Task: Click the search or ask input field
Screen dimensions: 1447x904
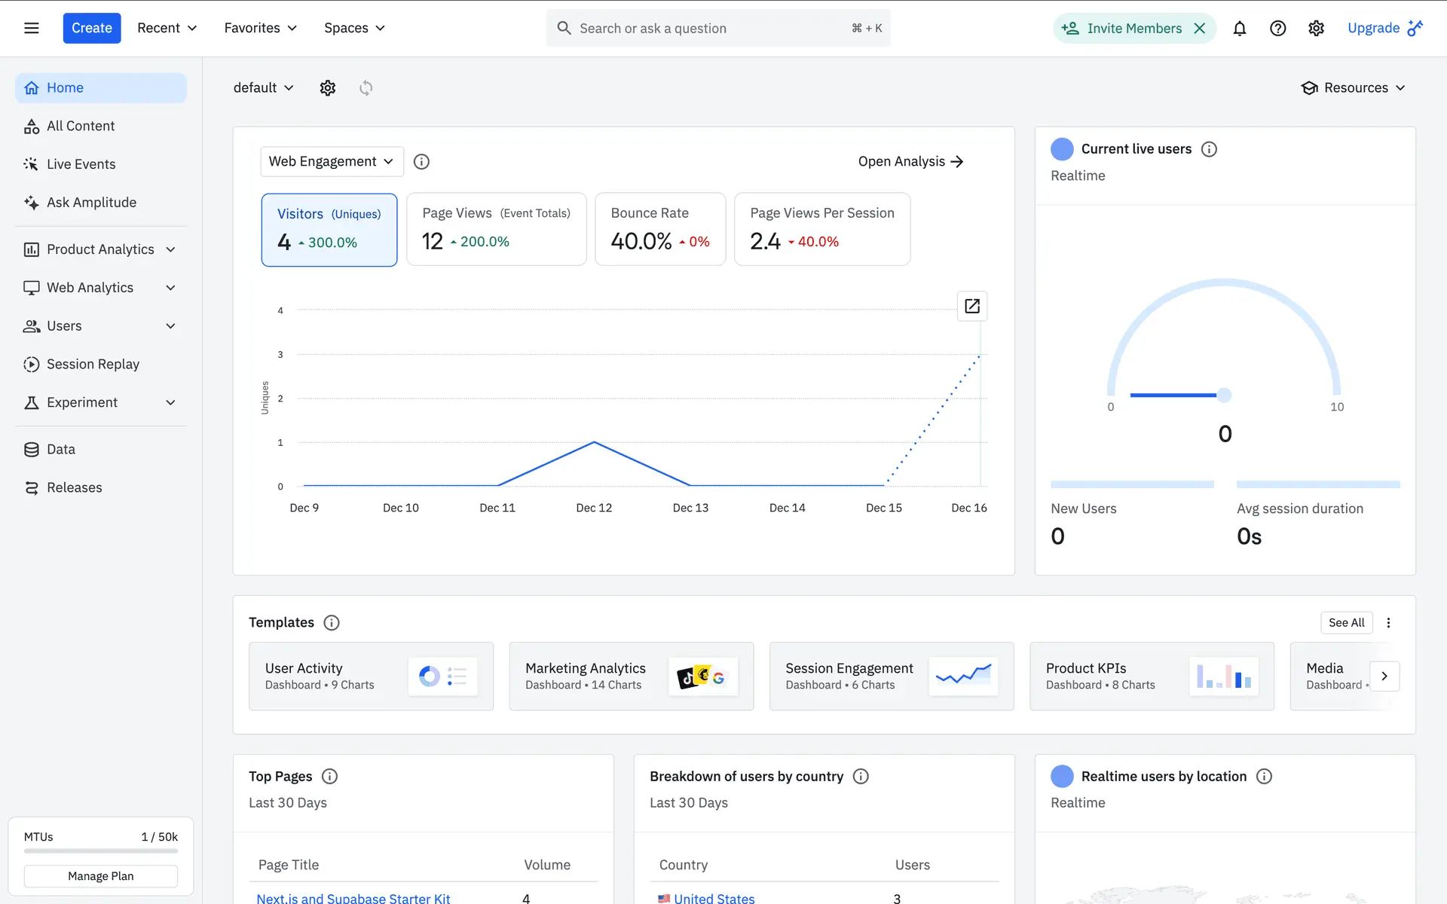Action: point(708,29)
